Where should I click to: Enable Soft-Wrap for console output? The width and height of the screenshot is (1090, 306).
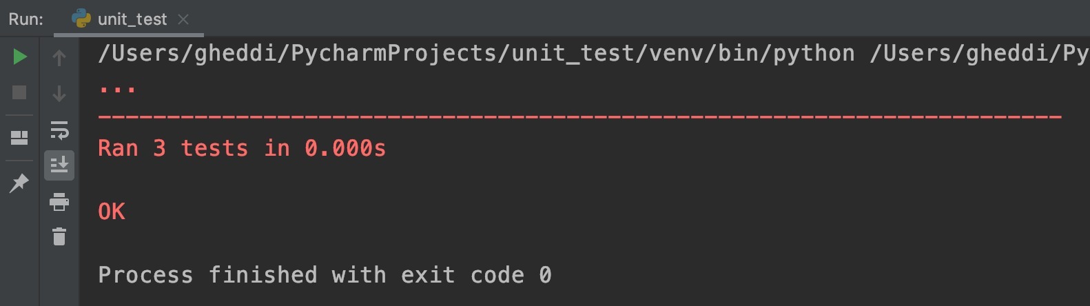coord(59,130)
